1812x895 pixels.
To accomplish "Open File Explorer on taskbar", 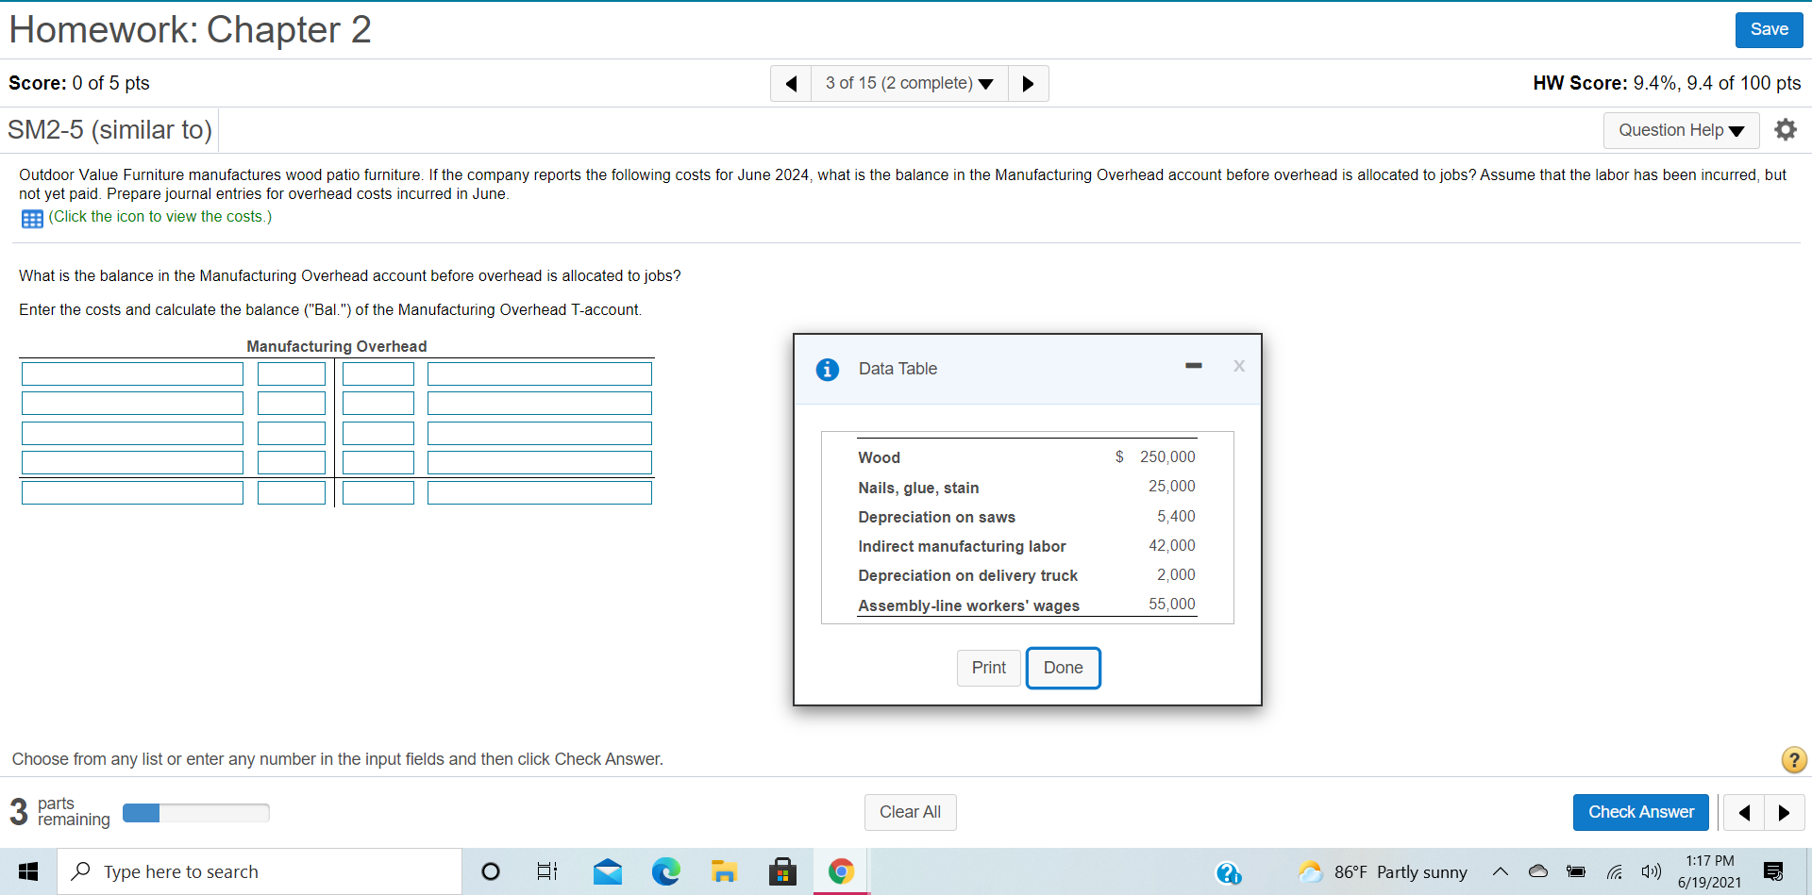I will pyautogui.click(x=724, y=872).
